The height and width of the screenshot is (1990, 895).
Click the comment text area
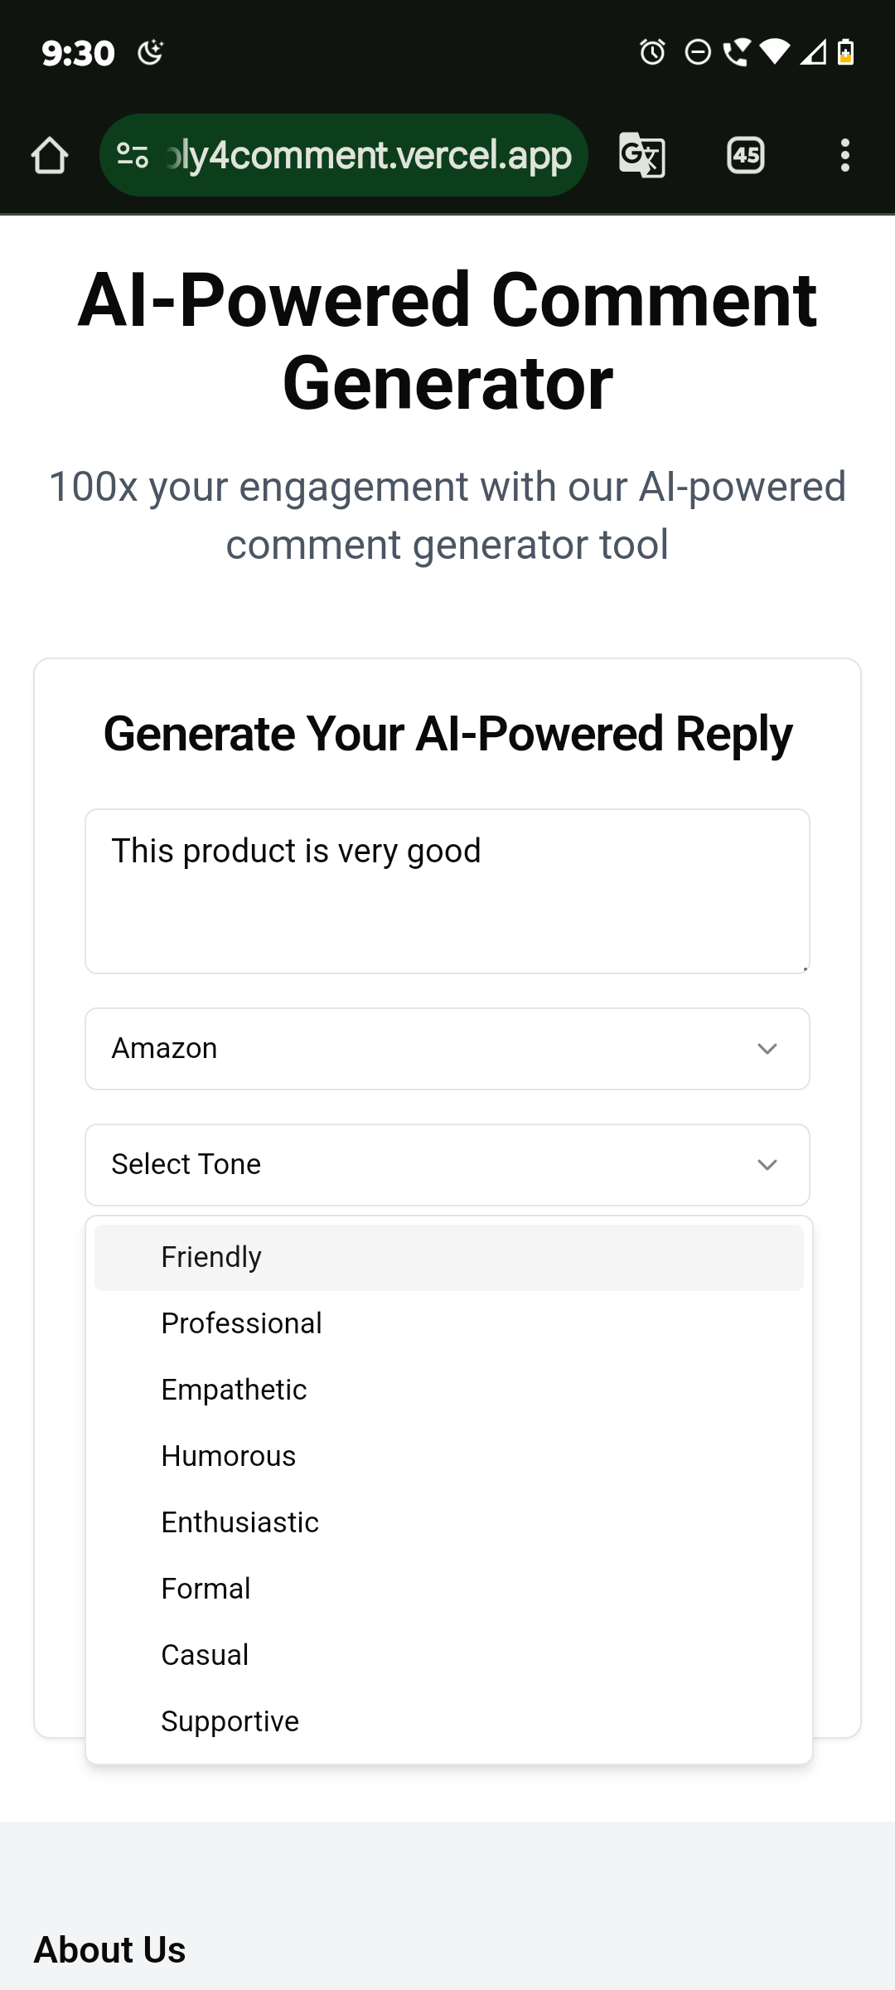[x=447, y=891]
